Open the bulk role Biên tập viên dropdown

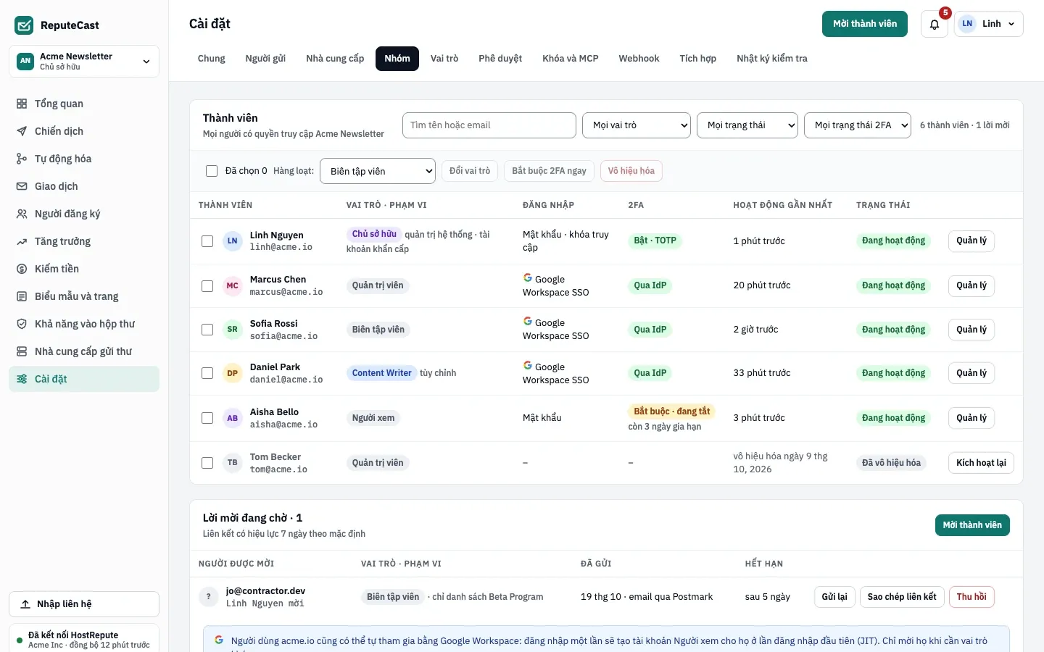pos(378,171)
